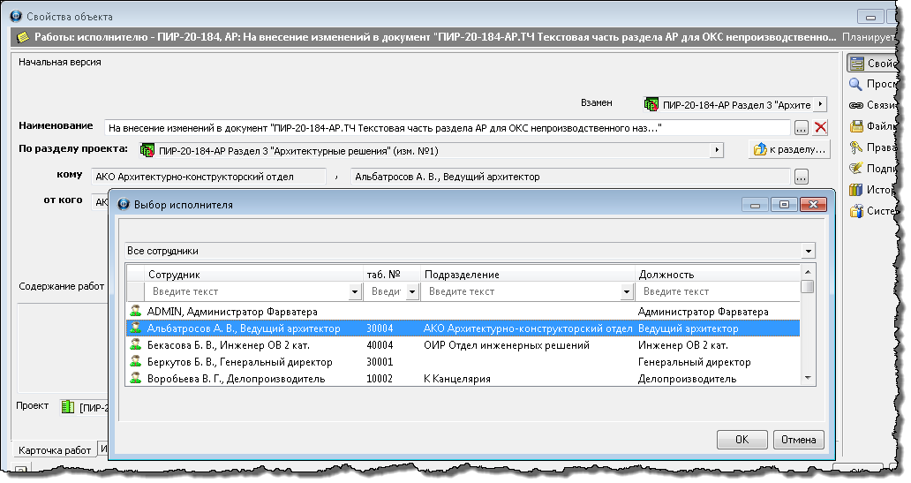Open the Связи chain link icon
This screenshot has height=483, width=911.
pos(855,105)
